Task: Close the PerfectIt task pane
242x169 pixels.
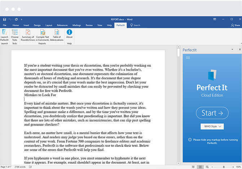Action: (240, 49)
